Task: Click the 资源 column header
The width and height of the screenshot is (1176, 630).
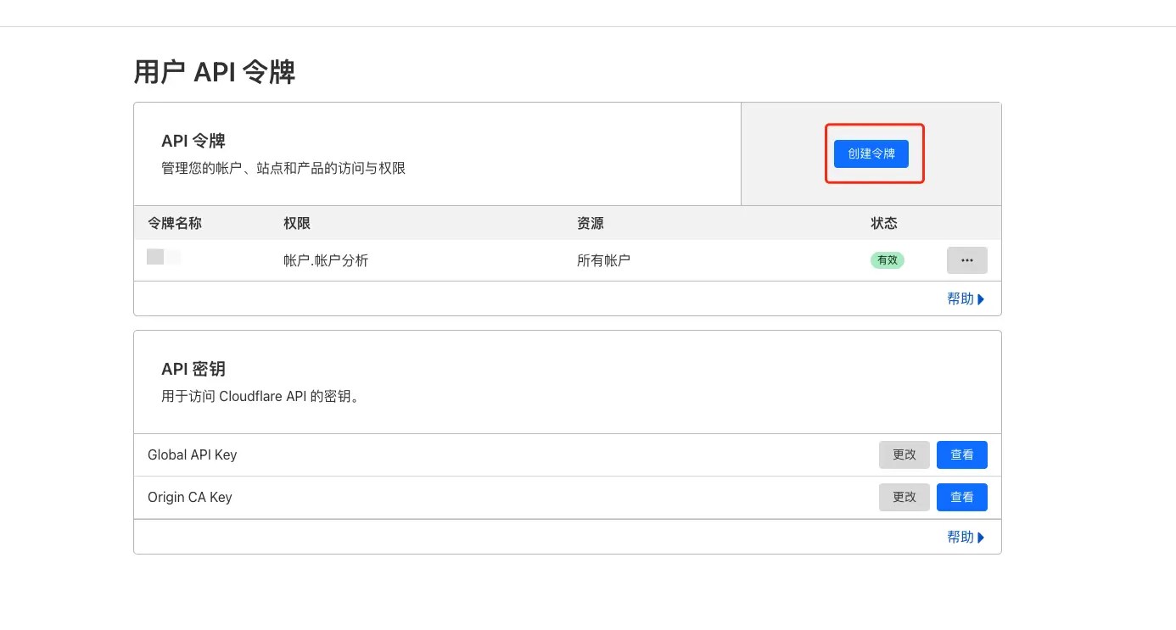Action: click(x=590, y=223)
